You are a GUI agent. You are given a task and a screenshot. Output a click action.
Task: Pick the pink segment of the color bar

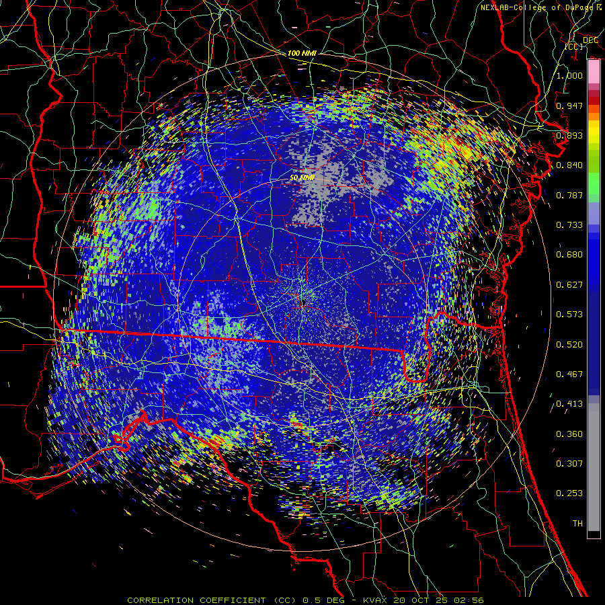(594, 72)
